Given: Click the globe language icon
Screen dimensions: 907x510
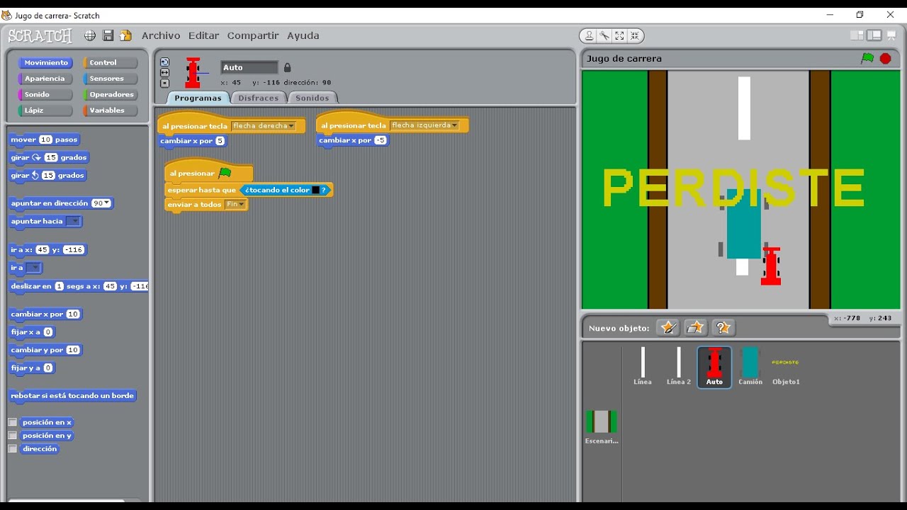Looking at the screenshot, I should [90, 35].
